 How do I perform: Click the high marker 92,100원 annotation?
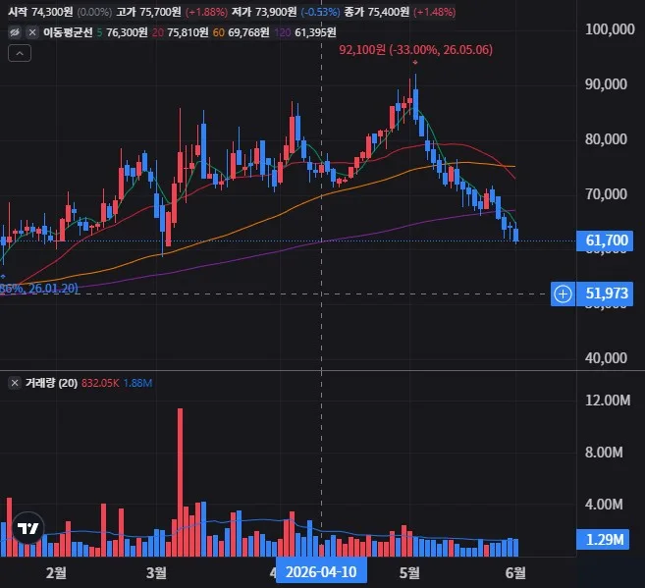pos(415,50)
